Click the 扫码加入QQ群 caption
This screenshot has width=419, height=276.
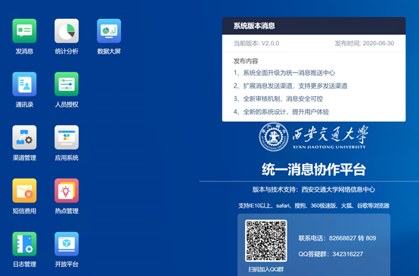point(266,269)
